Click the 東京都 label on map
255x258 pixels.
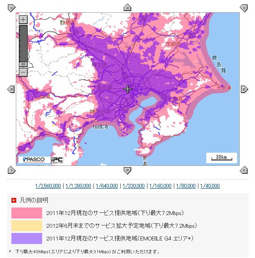coord(105,88)
